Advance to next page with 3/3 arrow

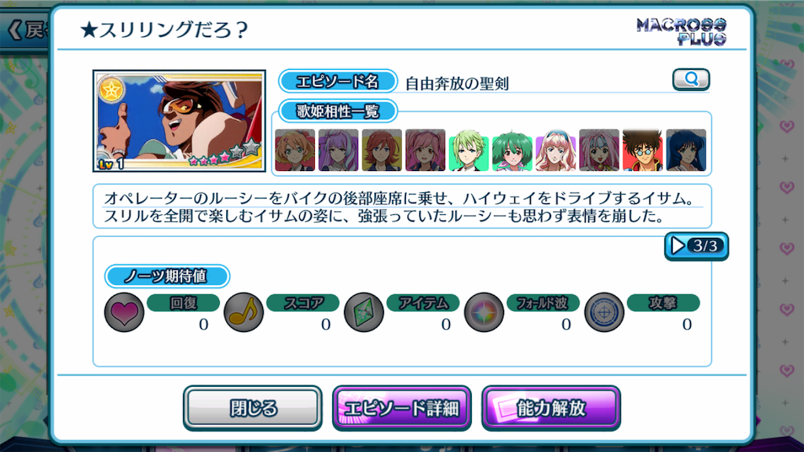(696, 246)
